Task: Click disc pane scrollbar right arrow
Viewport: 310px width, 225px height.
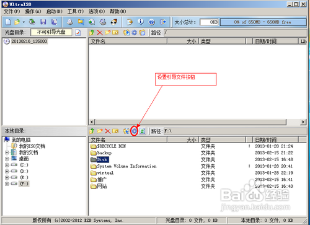Action: (303, 122)
